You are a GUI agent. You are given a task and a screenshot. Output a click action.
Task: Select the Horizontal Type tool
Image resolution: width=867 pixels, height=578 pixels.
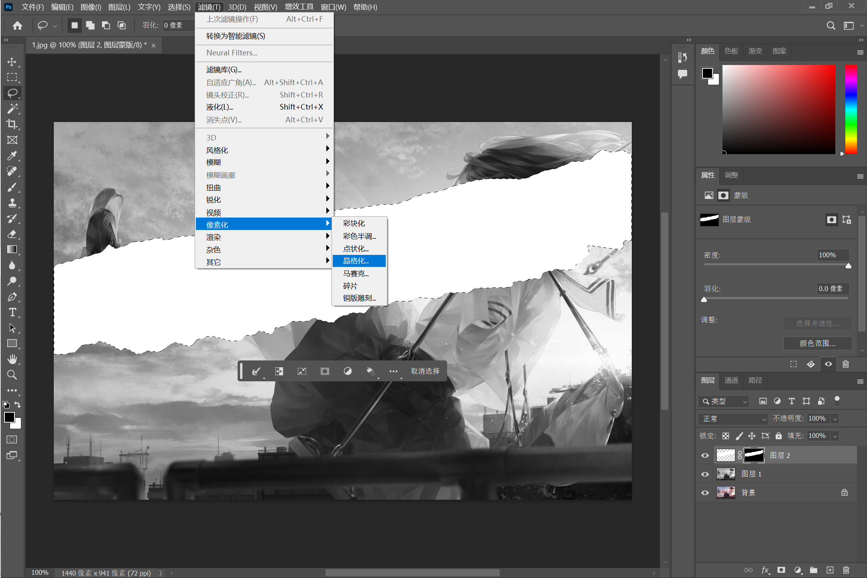coord(12,312)
